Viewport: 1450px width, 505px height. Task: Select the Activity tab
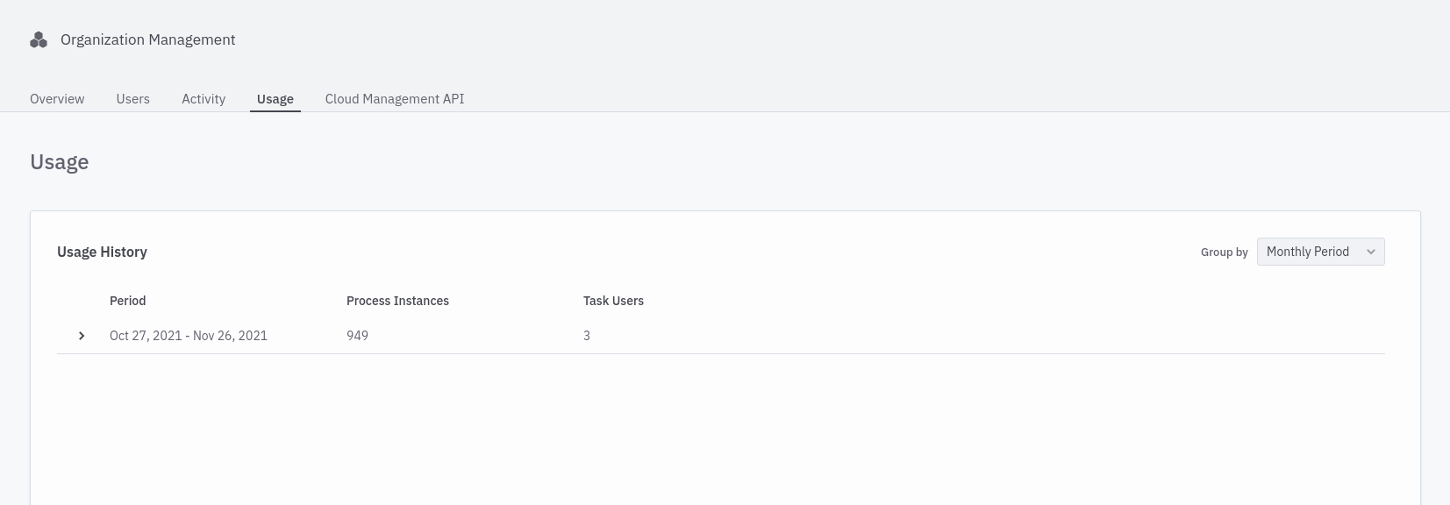(x=203, y=99)
